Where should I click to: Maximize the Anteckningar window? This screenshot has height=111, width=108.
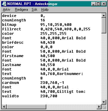tap(98, 4)
